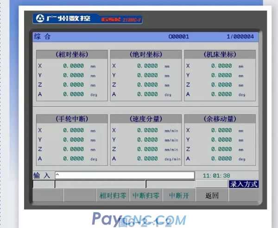Click into the 输入 command field
Image resolution: width=278 pixels, height=228 pixels.
click(x=124, y=175)
